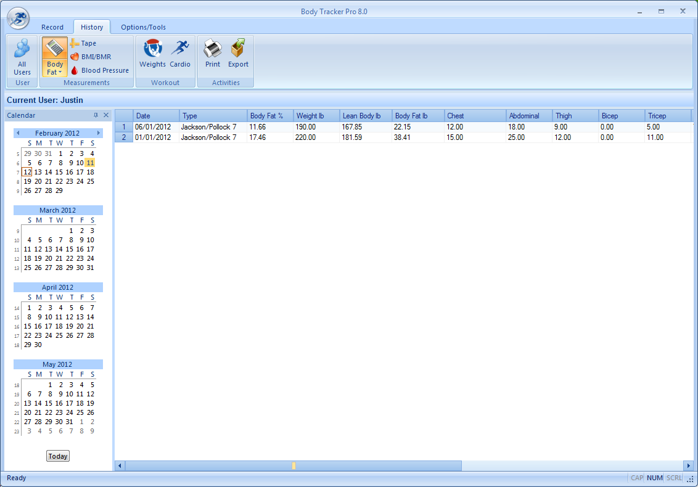Select February 12 in the calendar

27,172
